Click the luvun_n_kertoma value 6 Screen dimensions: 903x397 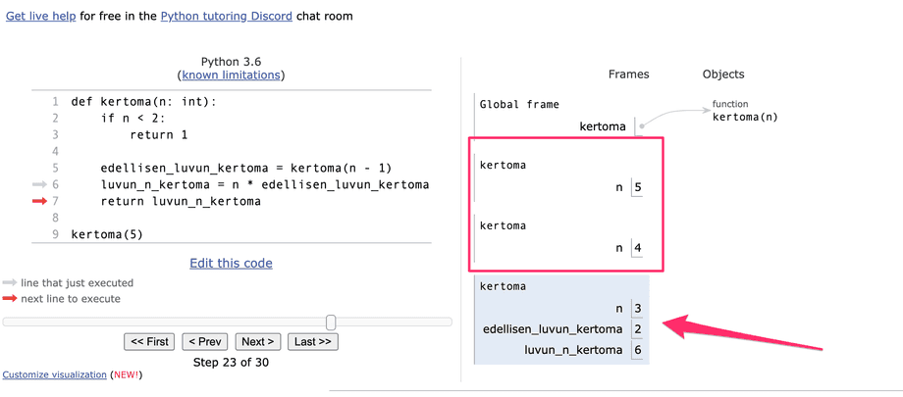(x=637, y=350)
